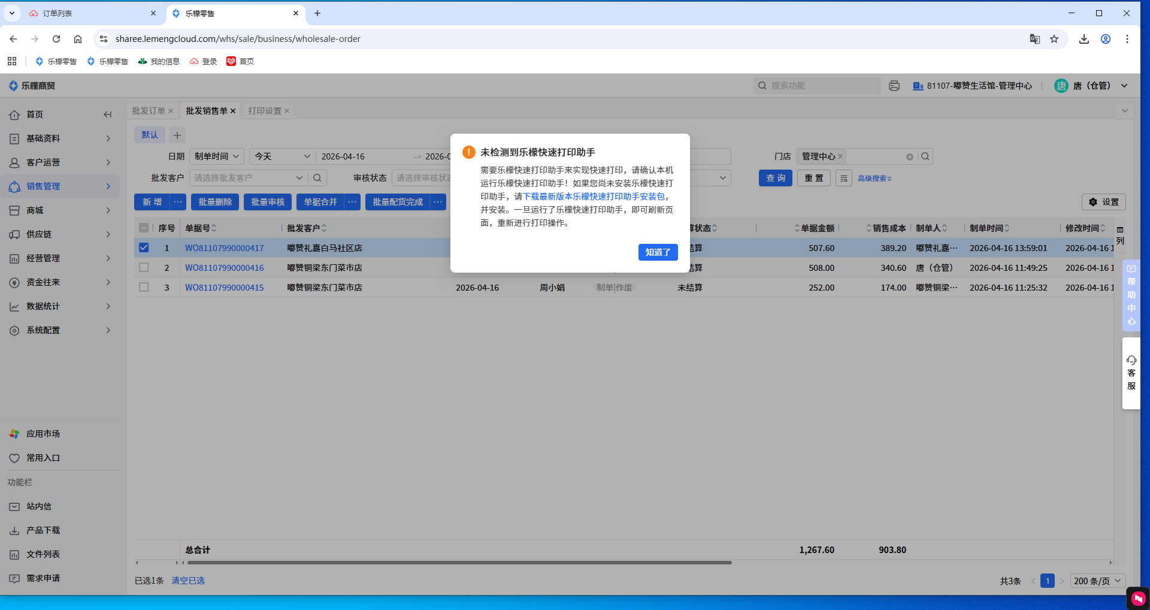Viewport: 1150px width, 610px height.
Task: Open 系统配置 in the sidebar
Action: pyautogui.click(x=60, y=330)
